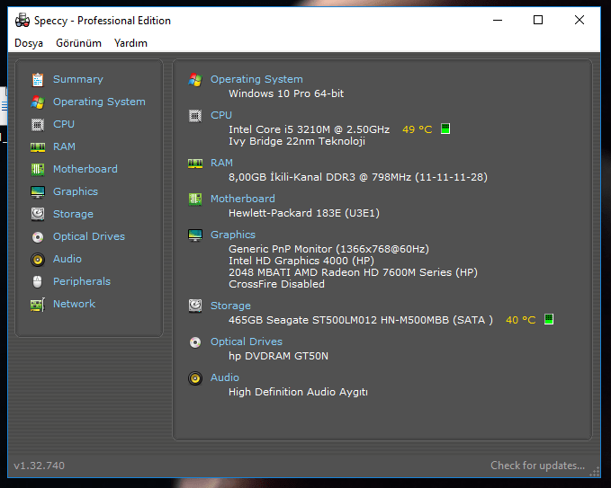Click the High Definition Audio Aygıtı text
611x488 pixels.
coord(298,392)
